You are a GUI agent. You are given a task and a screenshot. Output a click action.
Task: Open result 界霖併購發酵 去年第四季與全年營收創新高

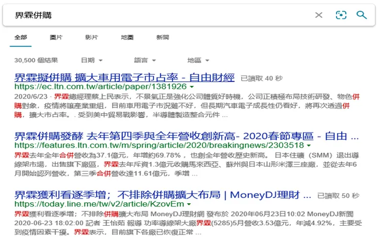tap(186, 136)
